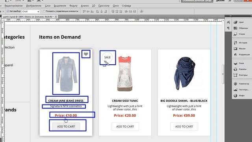Click "BIG DOODLE SHAWL - BLUE/BLACK" title

[184, 101]
